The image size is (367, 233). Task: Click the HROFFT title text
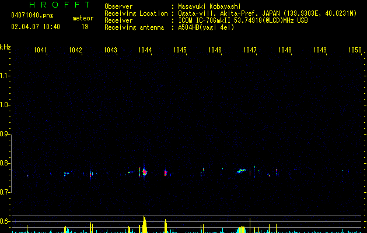pyautogui.click(x=60, y=5)
